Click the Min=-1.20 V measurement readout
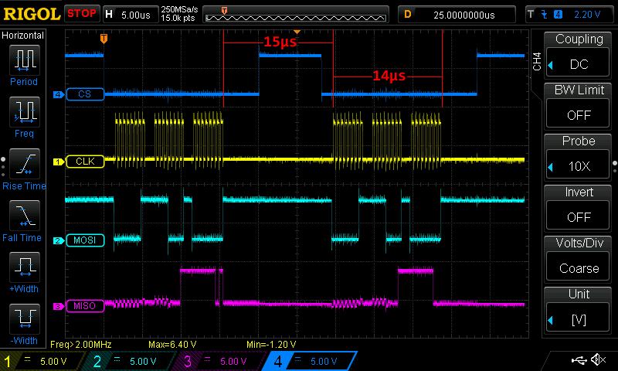Screen dimensions: 618x371 click(271, 345)
